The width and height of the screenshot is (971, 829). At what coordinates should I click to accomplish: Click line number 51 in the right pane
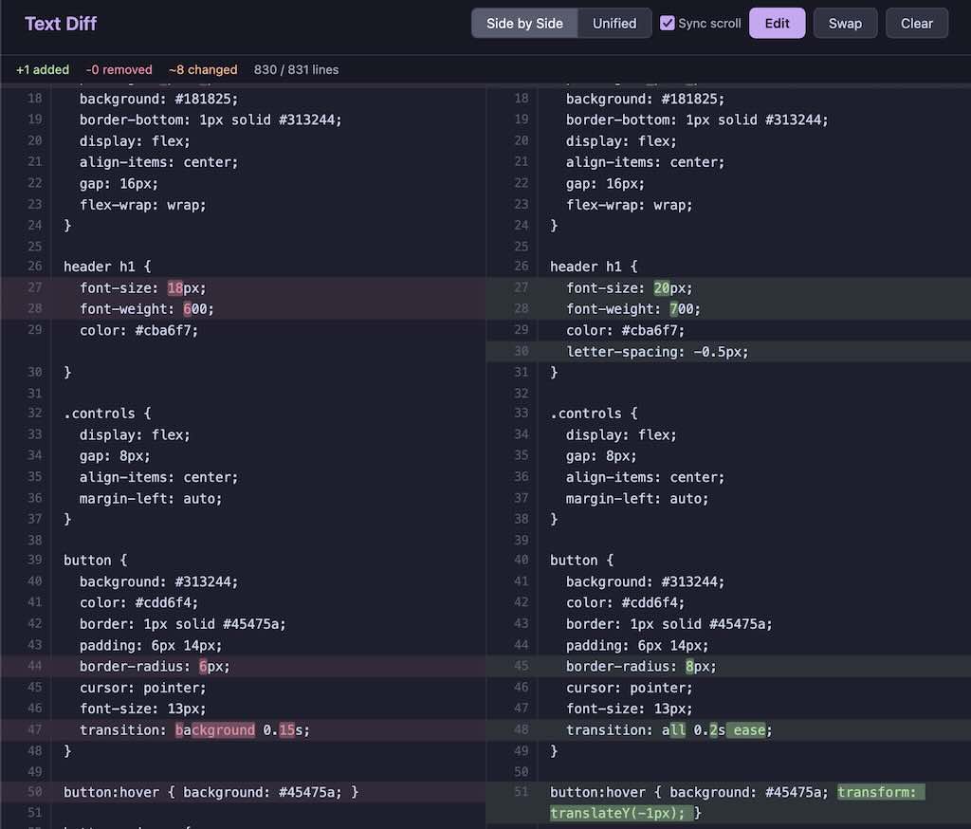tap(521, 792)
